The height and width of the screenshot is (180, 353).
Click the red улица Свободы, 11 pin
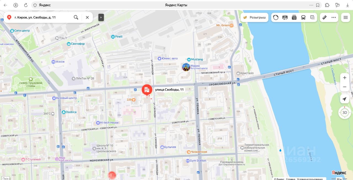(x=147, y=90)
